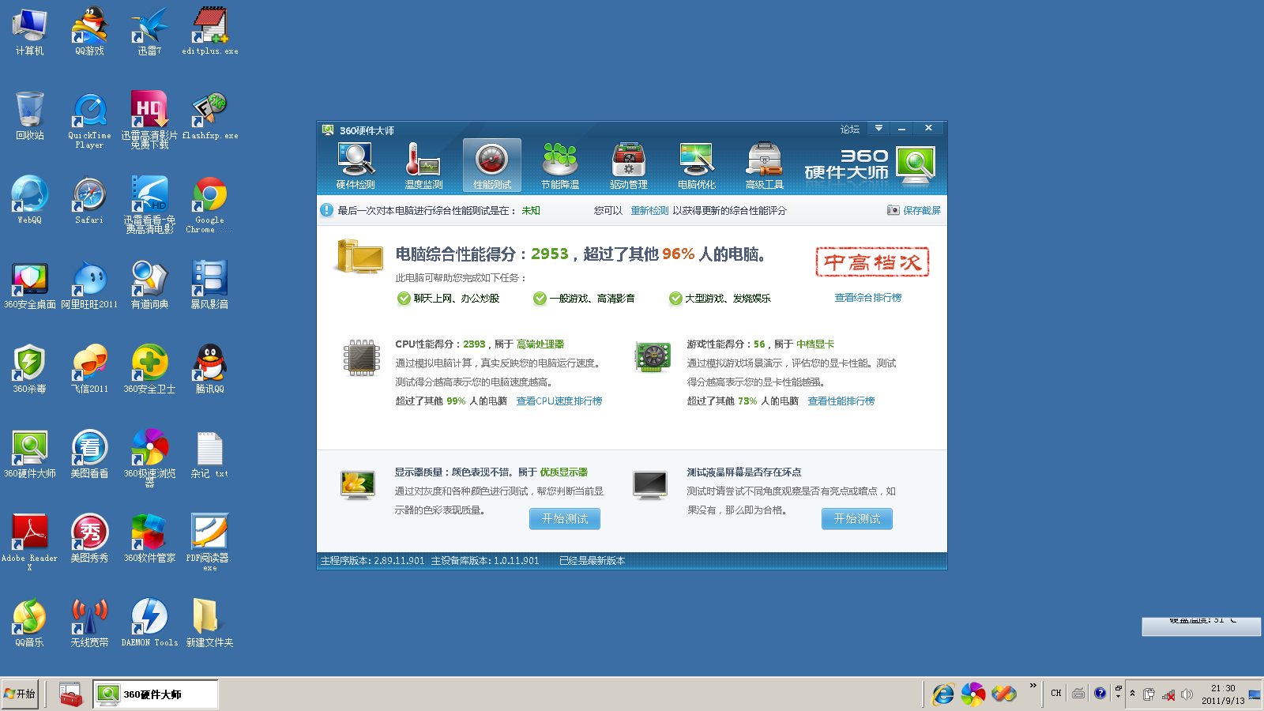
Task: Click the 重新检测 re-test link
Action: pyautogui.click(x=649, y=211)
